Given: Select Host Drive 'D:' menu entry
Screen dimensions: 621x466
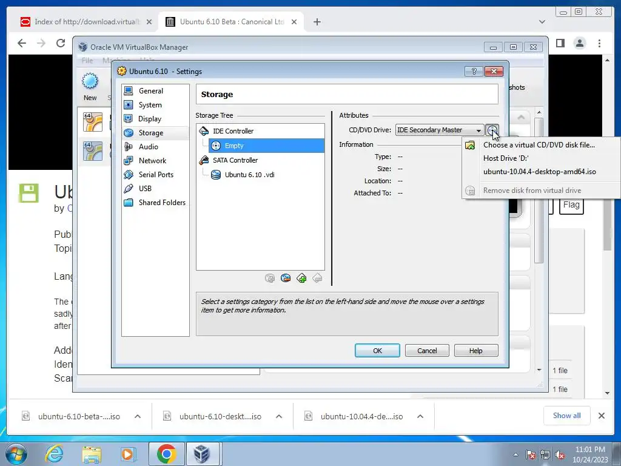Looking at the screenshot, I should (506, 158).
